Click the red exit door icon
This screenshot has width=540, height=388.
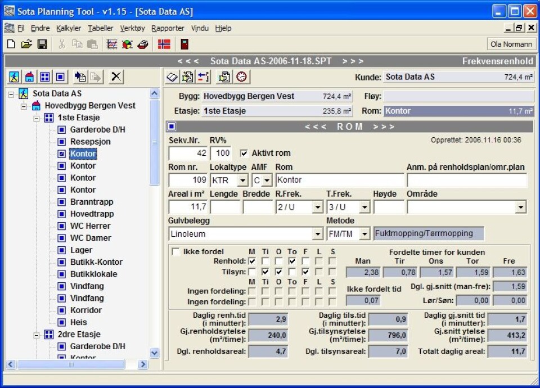click(184, 44)
